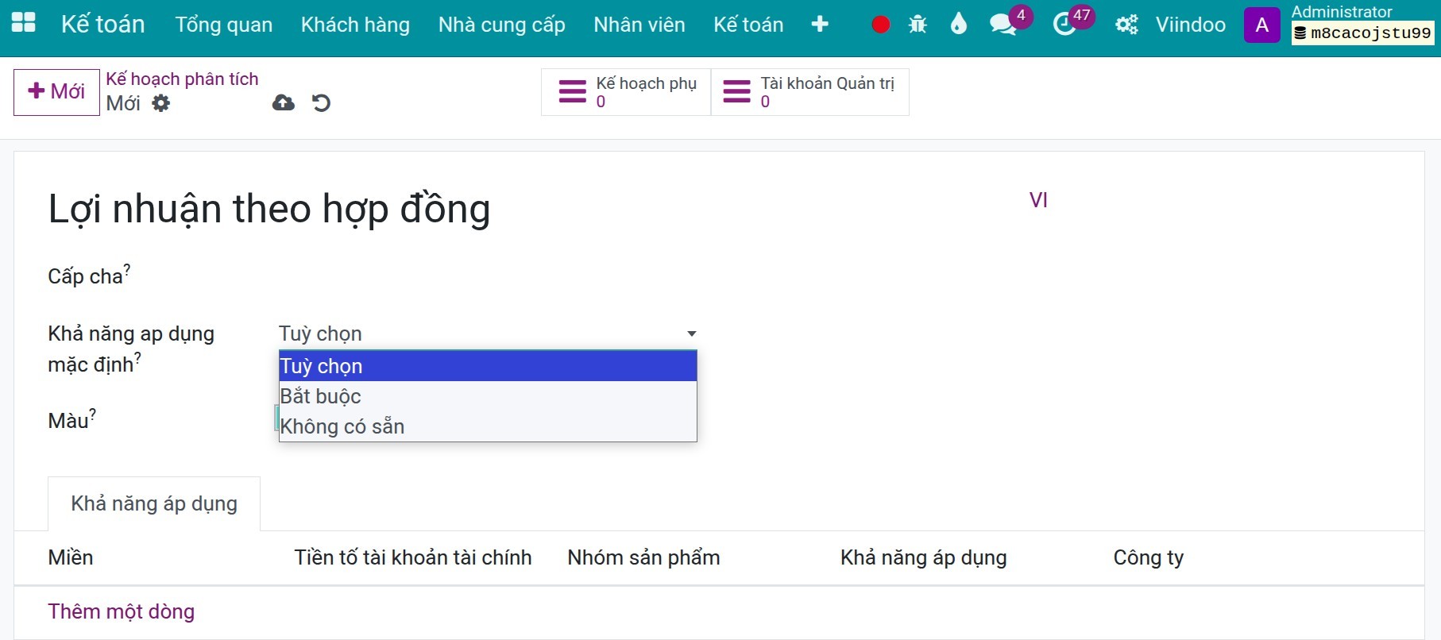Viewport: 1441px width, 640px height.
Task: Open the apps grid home menu
Action: point(24,23)
